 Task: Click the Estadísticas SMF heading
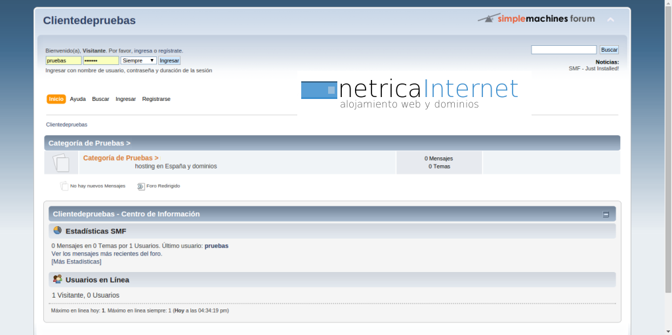(x=96, y=231)
